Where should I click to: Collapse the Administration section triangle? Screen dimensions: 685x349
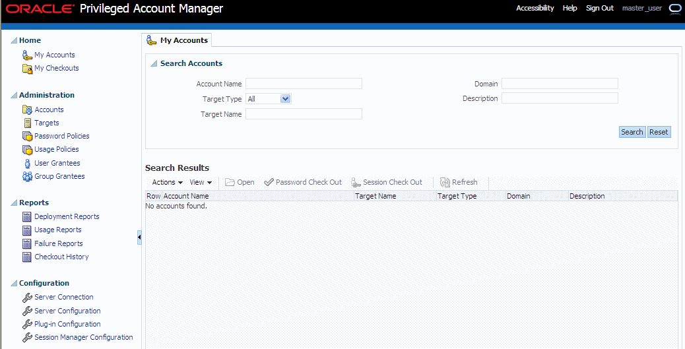[x=14, y=95]
